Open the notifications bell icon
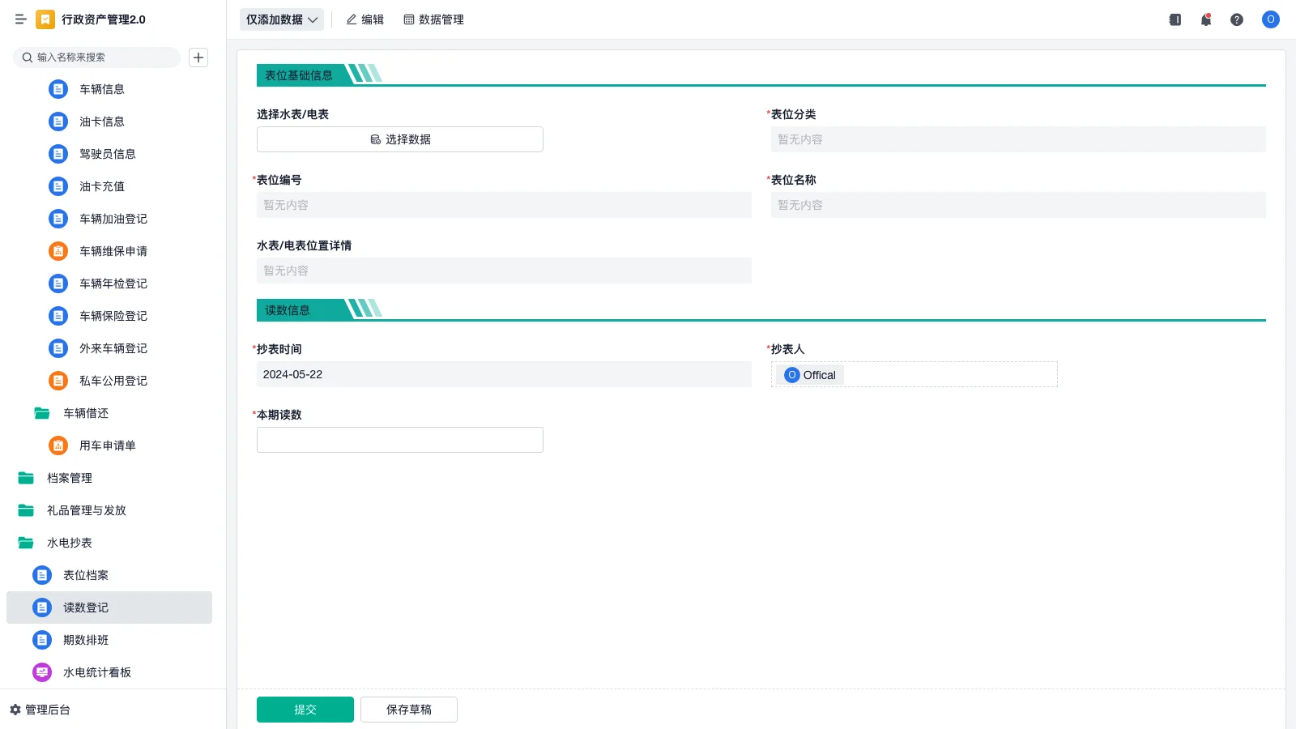This screenshot has height=729, width=1296. (x=1206, y=19)
